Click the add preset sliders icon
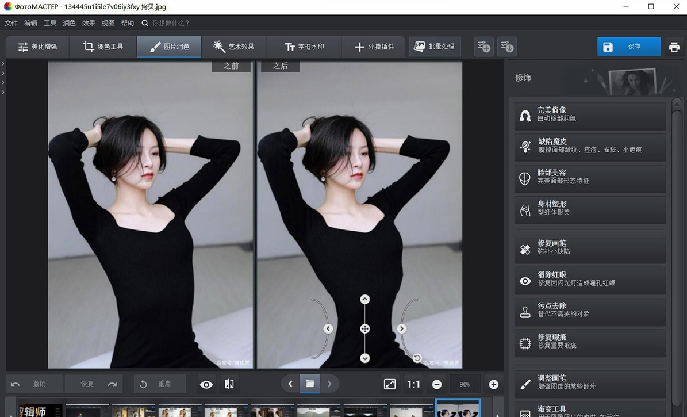Image resolution: width=687 pixels, height=417 pixels. pyautogui.click(x=483, y=47)
